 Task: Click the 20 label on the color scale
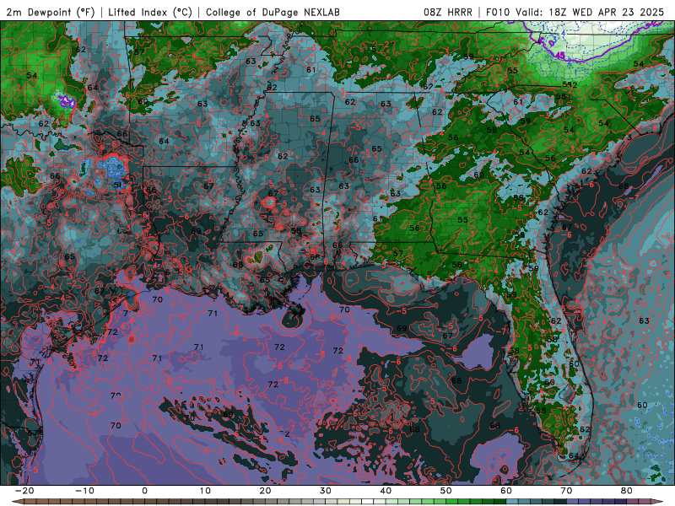tap(265, 491)
